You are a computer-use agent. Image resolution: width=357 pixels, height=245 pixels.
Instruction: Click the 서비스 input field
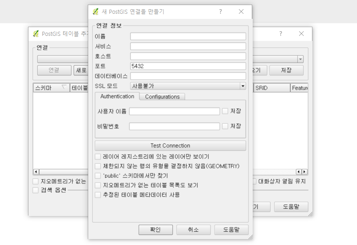[x=188, y=46]
